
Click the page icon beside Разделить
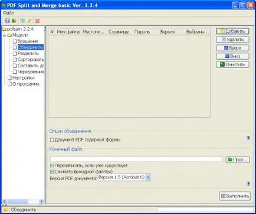coord(15,53)
